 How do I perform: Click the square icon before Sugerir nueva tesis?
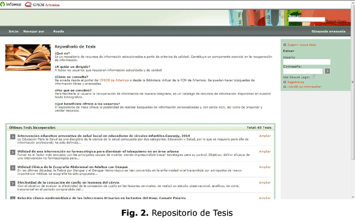click(285, 45)
